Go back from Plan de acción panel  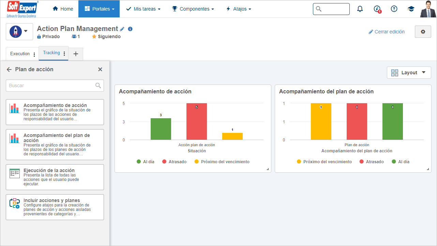click(9, 70)
